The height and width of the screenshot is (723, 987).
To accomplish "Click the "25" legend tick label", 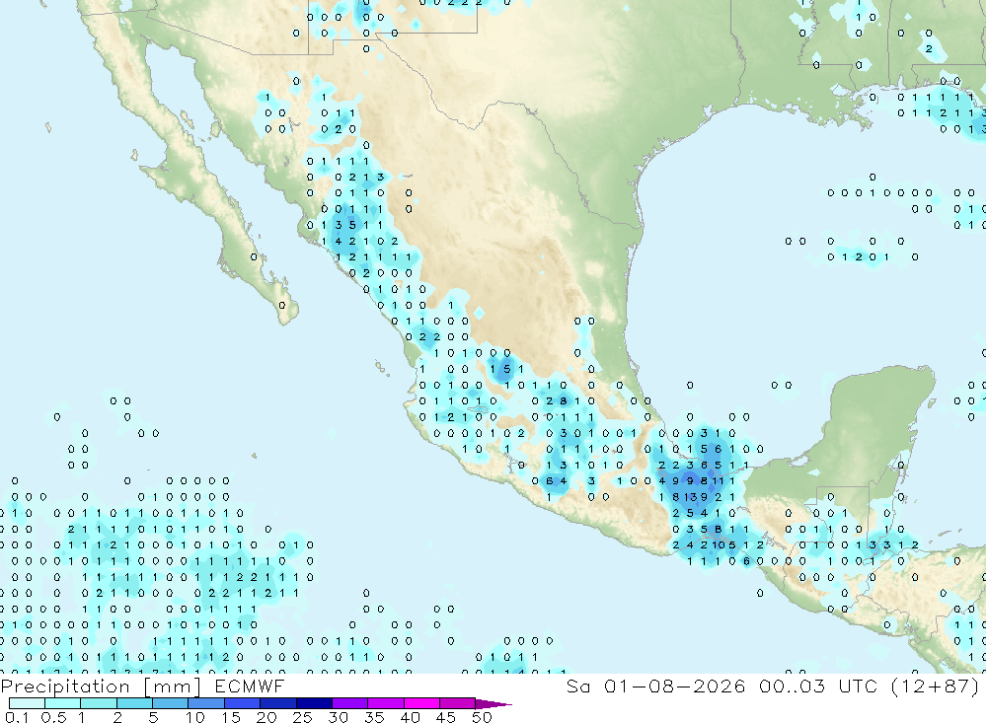I will [302, 717].
